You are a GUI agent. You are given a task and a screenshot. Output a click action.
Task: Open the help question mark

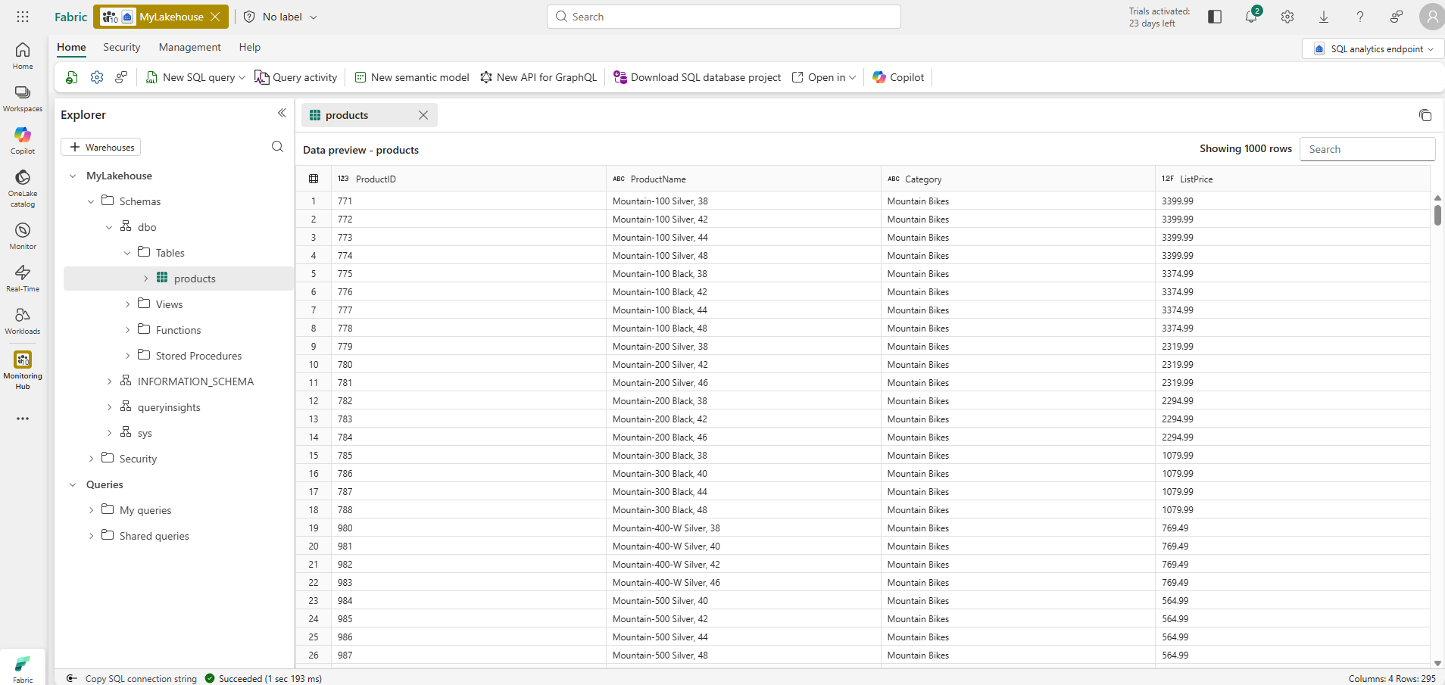click(x=1360, y=17)
